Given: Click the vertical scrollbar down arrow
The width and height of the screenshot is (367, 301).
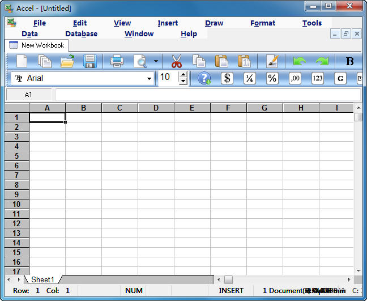Looking at the screenshot, I should (x=359, y=270).
